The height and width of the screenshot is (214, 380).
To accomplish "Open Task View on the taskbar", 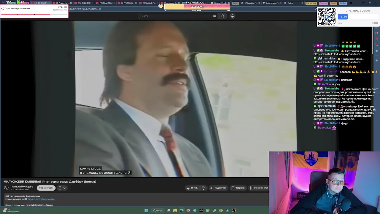I will (x=169, y=210).
